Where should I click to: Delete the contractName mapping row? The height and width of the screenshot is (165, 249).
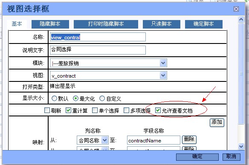pos(189,140)
